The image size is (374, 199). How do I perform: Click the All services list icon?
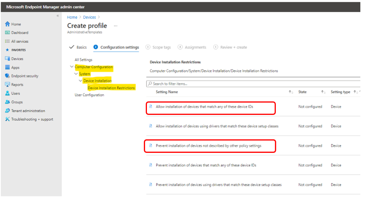click(7, 41)
